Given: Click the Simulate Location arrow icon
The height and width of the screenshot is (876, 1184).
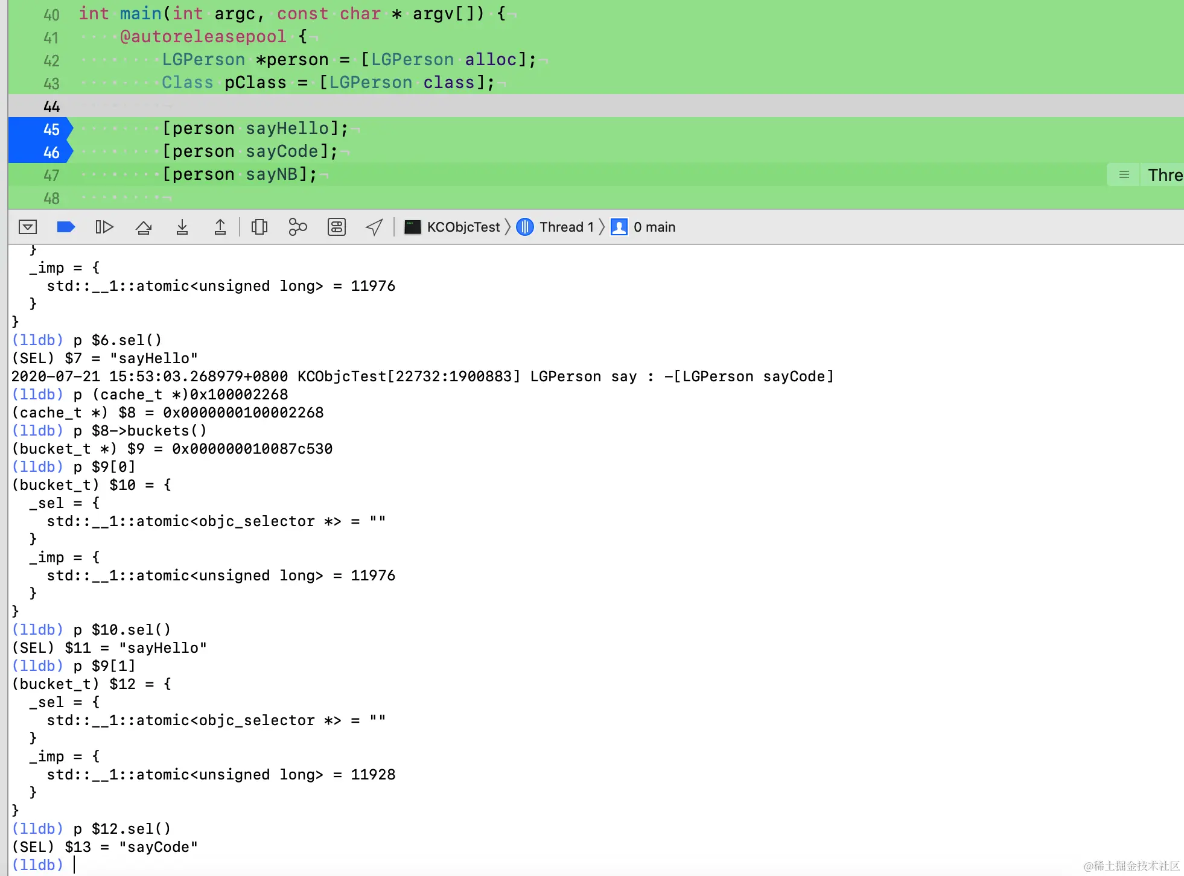Looking at the screenshot, I should 374,227.
